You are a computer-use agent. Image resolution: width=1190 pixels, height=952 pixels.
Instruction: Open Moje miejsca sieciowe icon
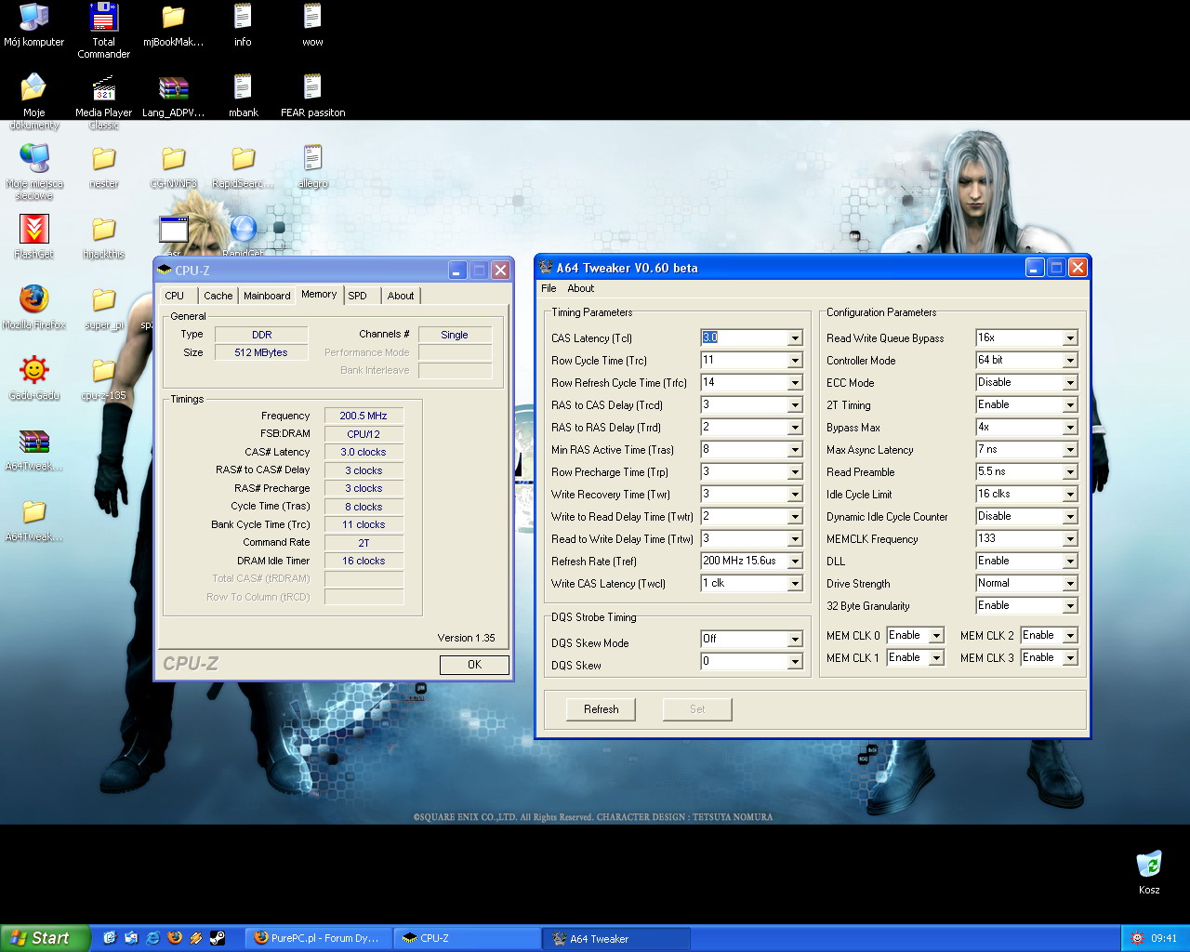34,172
